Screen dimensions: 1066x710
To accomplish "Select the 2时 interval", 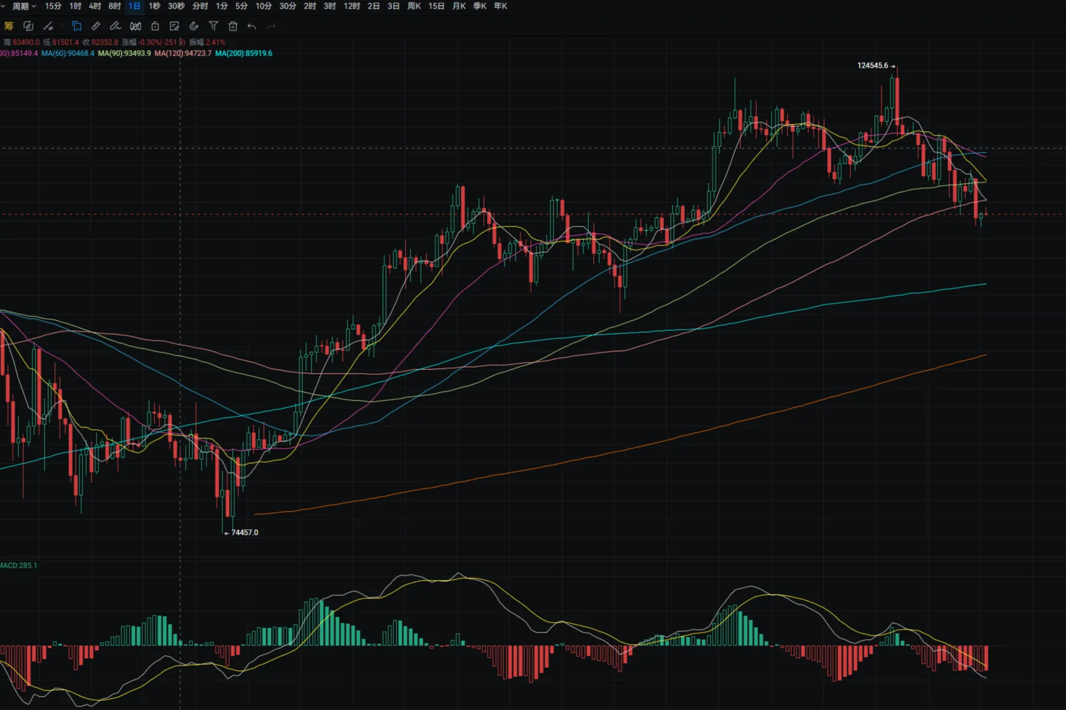I will click(x=310, y=6).
